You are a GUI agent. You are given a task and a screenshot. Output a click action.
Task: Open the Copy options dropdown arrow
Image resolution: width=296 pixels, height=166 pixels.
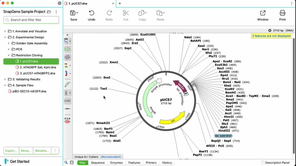(146, 13)
